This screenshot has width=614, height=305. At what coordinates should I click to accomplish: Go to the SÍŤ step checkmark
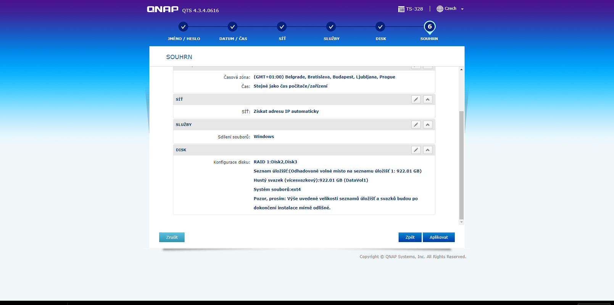[x=282, y=27]
